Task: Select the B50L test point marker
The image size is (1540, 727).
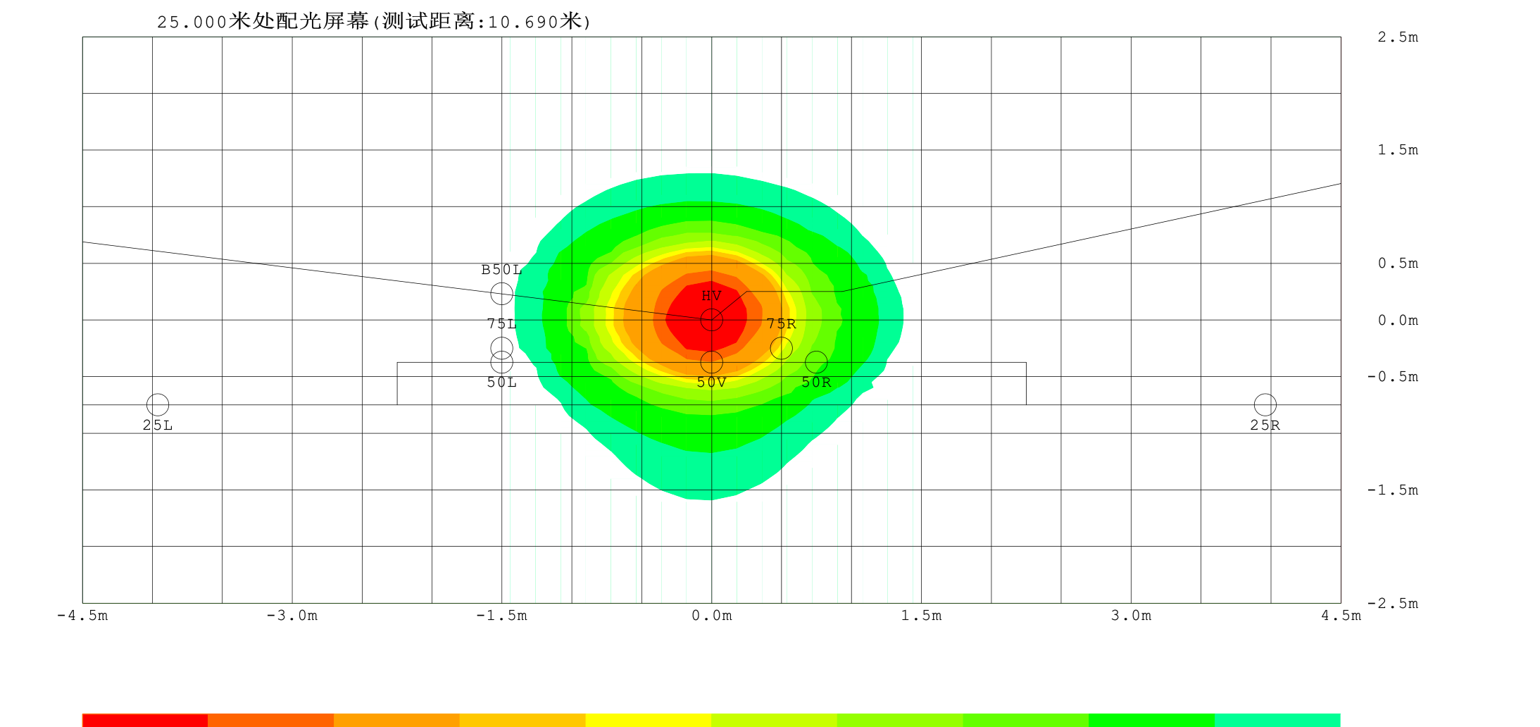Action: coord(501,293)
